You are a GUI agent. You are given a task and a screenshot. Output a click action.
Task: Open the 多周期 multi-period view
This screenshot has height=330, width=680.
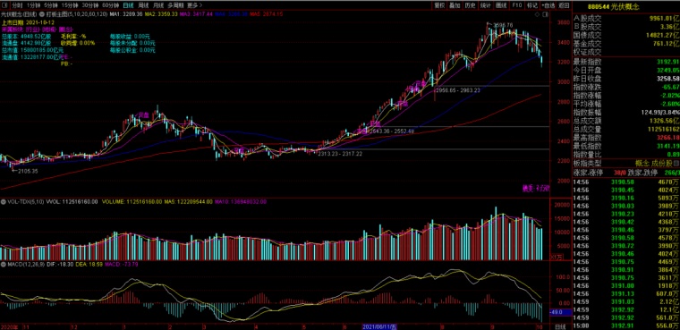click(175, 5)
